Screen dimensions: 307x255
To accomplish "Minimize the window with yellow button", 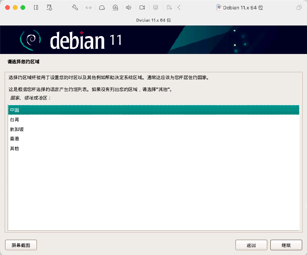I will point(15,8).
